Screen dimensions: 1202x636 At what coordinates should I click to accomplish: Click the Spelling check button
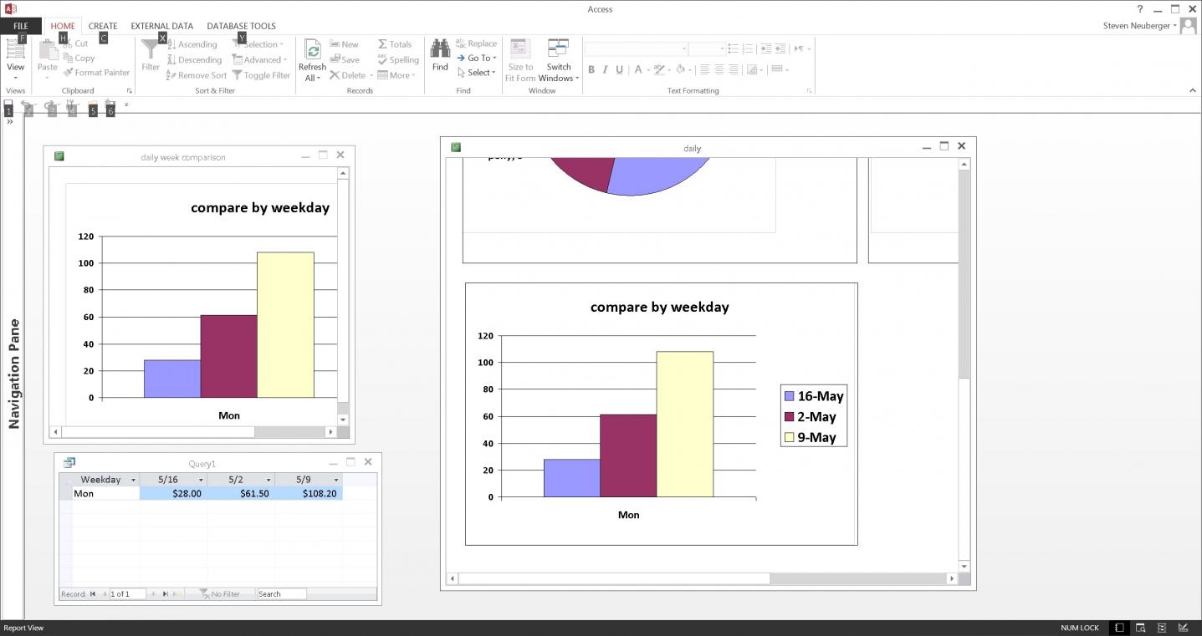(x=398, y=59)
